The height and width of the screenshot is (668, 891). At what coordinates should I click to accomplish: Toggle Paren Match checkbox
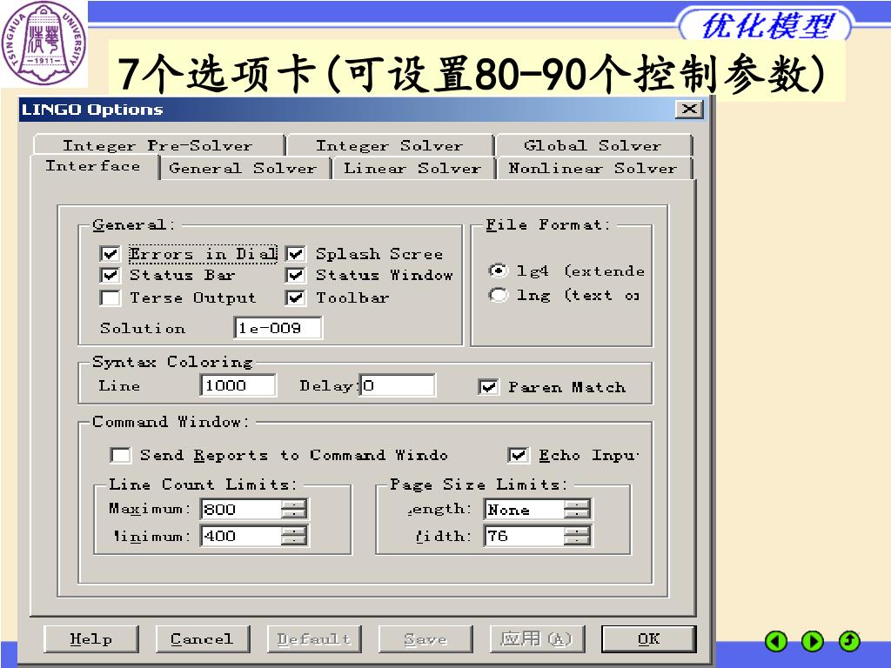point(489,387)
